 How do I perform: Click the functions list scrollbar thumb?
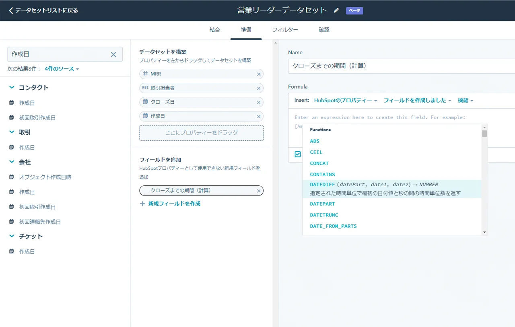tap(484, 134)
